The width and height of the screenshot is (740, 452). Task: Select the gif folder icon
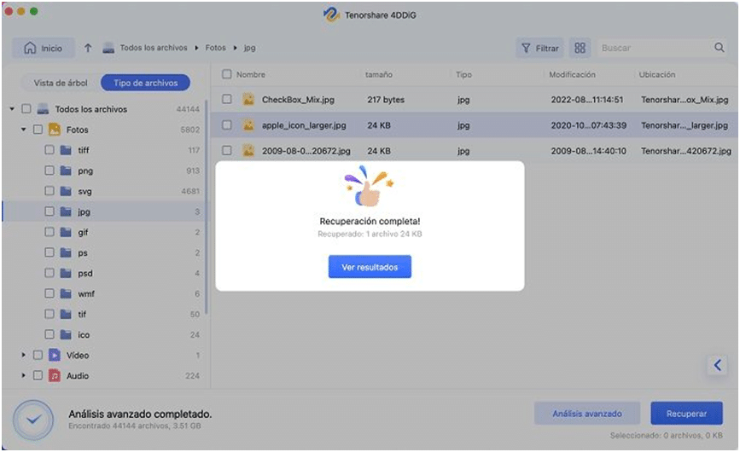click(x=66, y=232)
